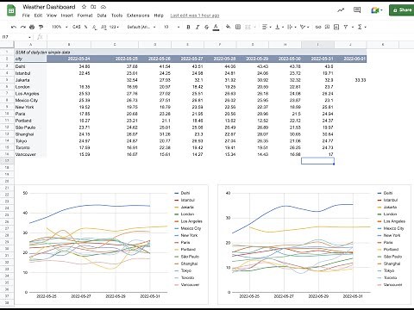
Task: Go to Sheets home via logo
Action: [x=11, y=10]
